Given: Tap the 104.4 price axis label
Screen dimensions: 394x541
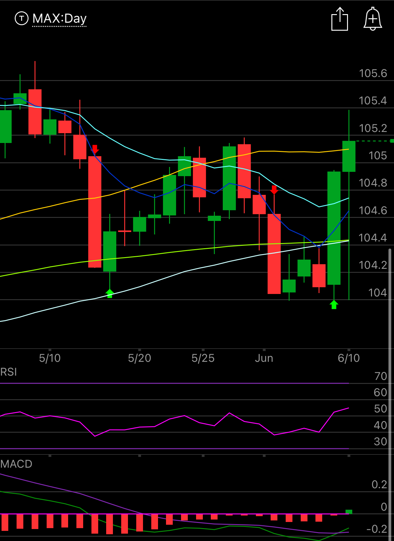Looking at the screenshot, I should [373, 238].
